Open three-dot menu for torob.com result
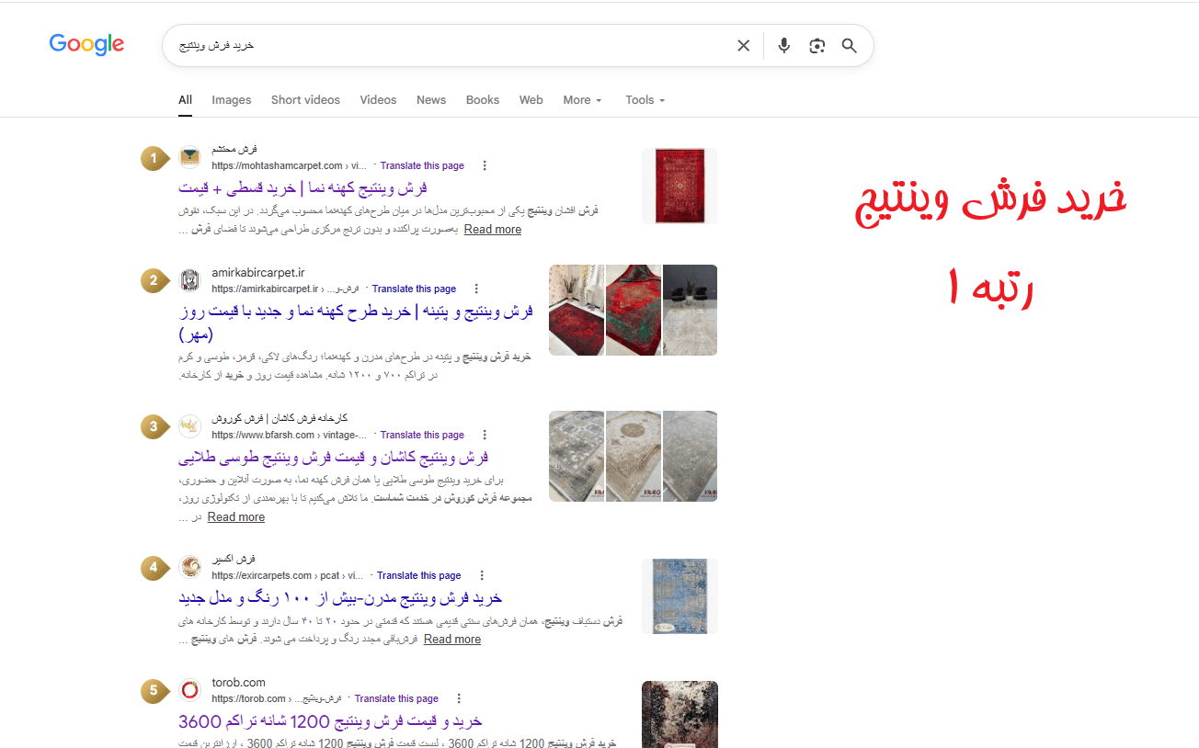Image resolution: width=1199 pixels, height=748 pixels. pyautogui.click(x=459, y=698)
